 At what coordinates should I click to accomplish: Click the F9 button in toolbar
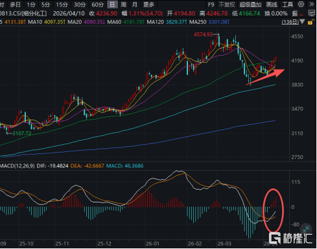point(211,5)
